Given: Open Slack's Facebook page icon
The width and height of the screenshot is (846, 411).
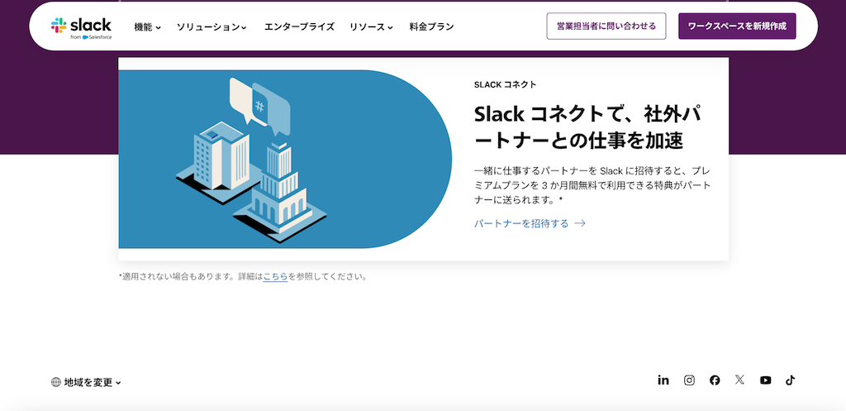Looking at the screenshot, I should click(715, 380).
